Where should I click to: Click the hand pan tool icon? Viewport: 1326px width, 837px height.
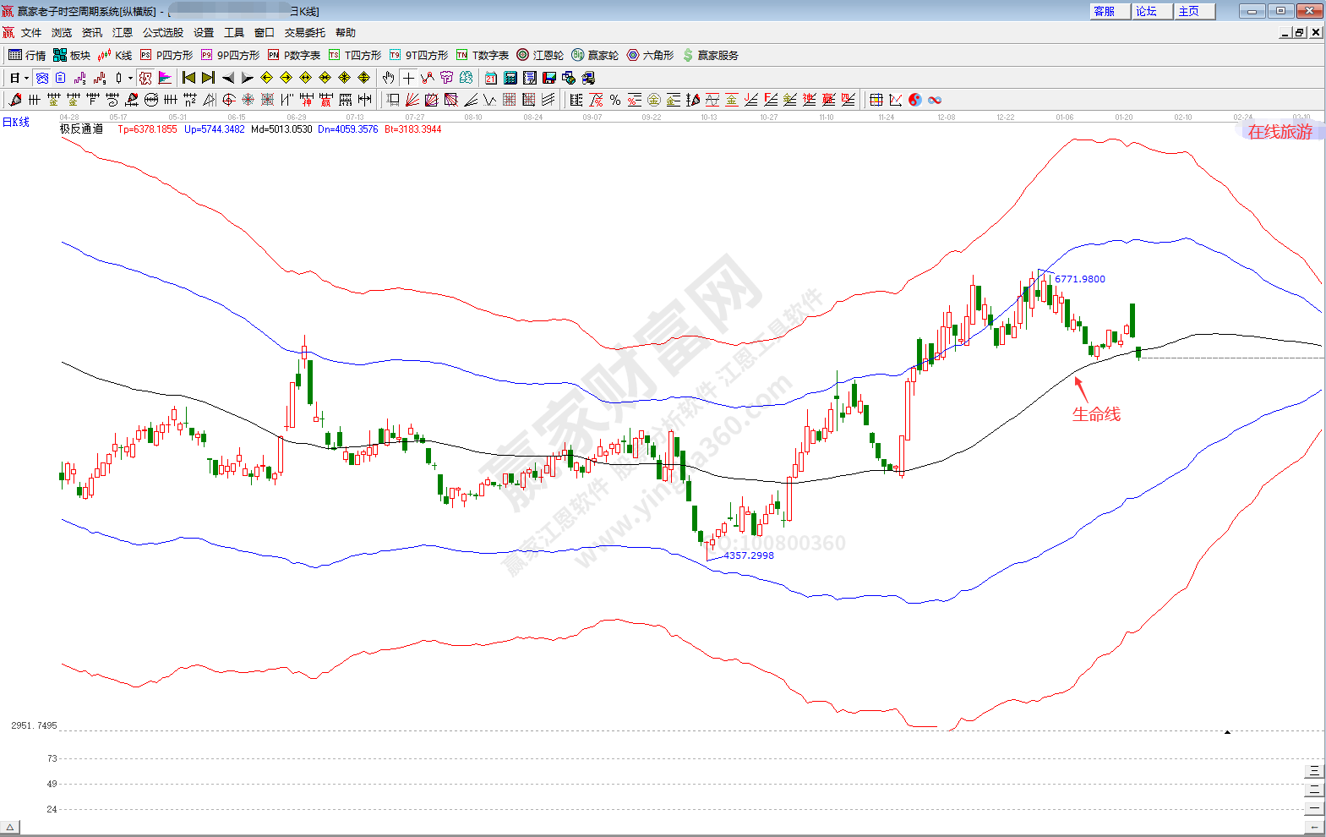(388, 78)
